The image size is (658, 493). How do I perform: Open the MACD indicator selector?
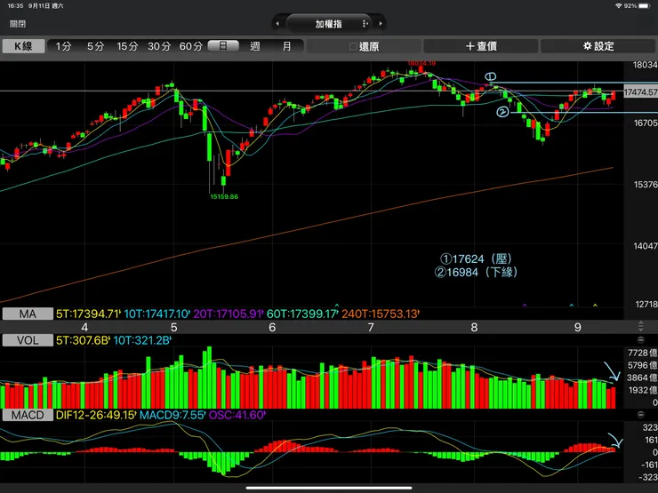coord(28,415)
